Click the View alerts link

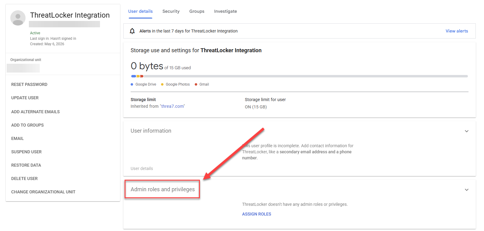click(457, 31)
